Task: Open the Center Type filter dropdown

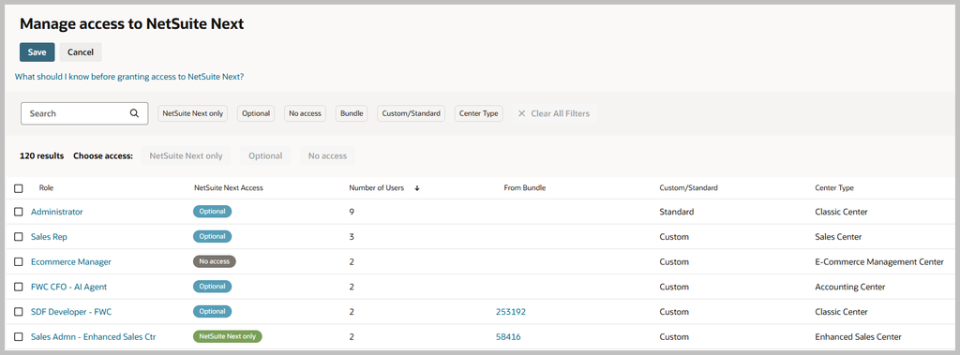Action: tap(479, 113)
